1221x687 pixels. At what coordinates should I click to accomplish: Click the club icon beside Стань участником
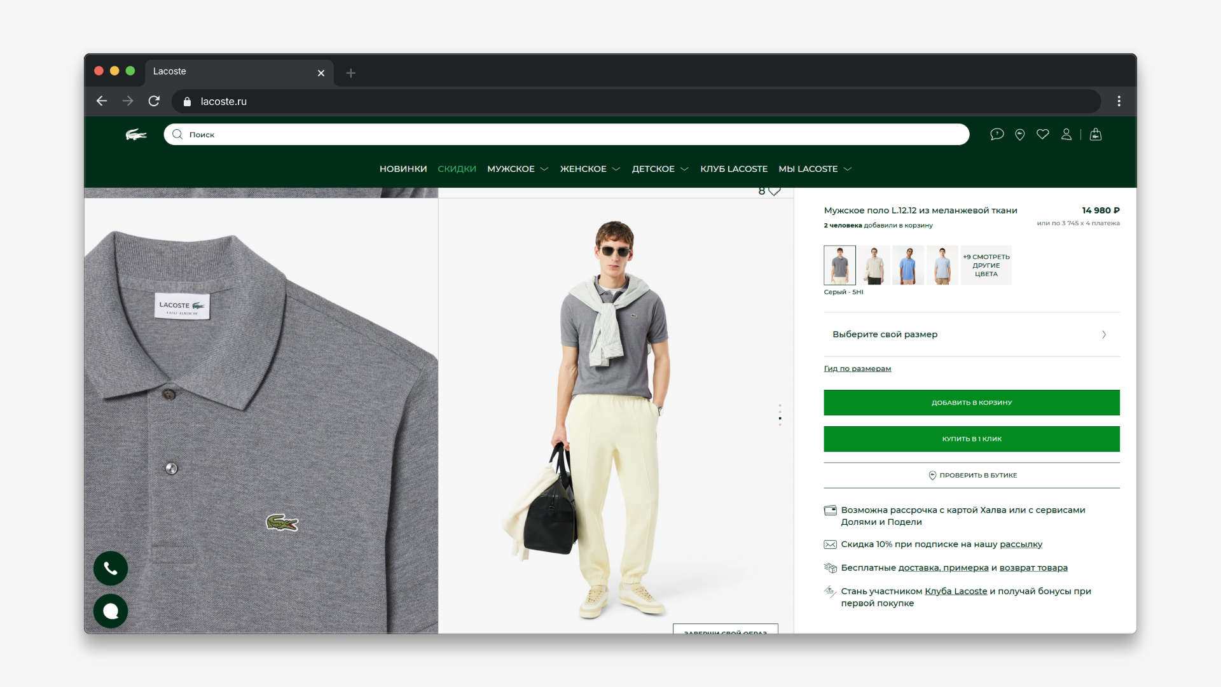(830, 592)
